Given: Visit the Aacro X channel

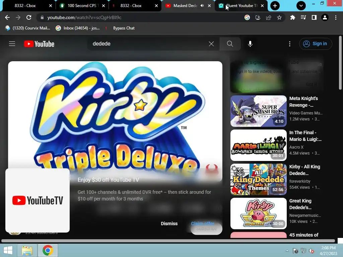Looking at the screenshot, I should pos(296,147).
